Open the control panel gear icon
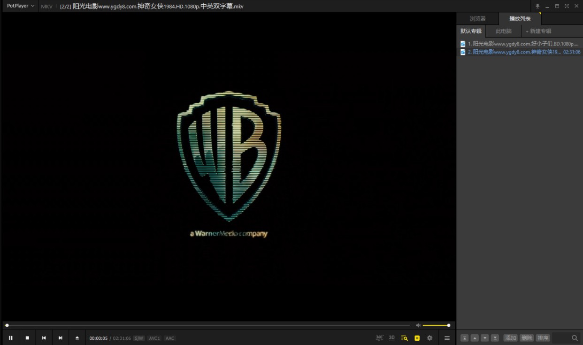The height and width of the screenshot is (345, 583). [x=430, y=338]
